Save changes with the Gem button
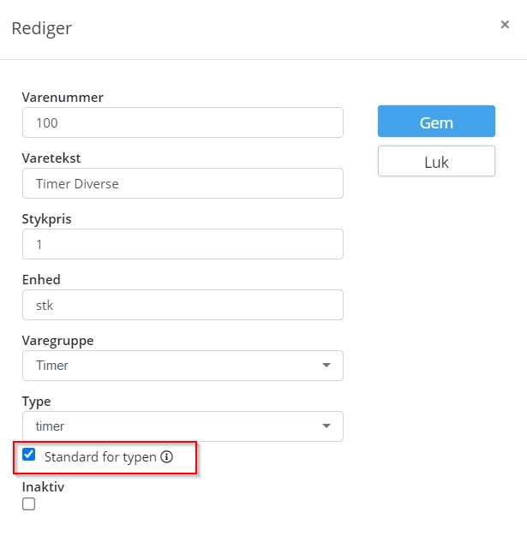The height and width of the screenshot is (542, 527). (x=436, y=122)
